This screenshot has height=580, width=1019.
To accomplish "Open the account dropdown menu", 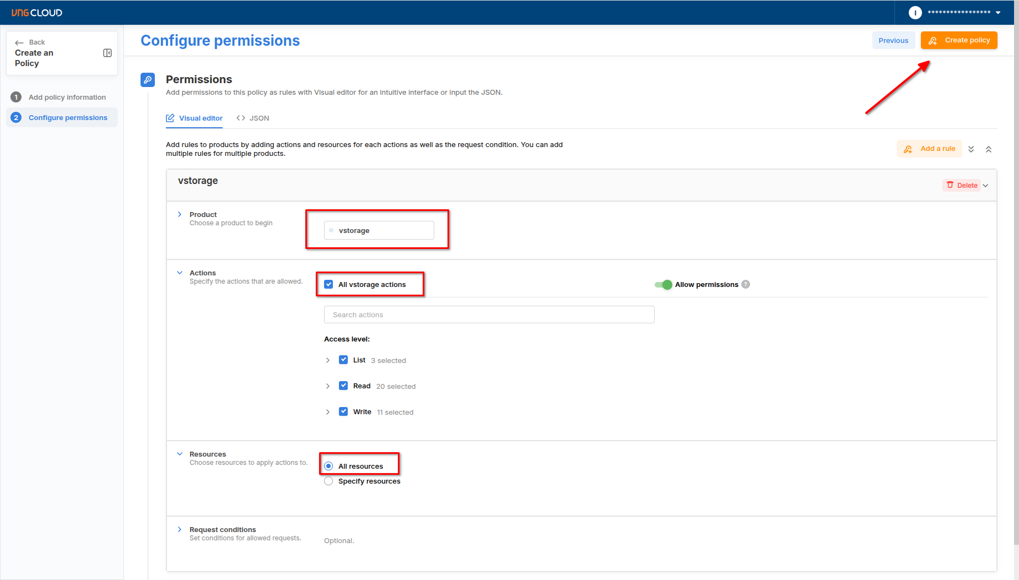I will click(x=998, y=13).
